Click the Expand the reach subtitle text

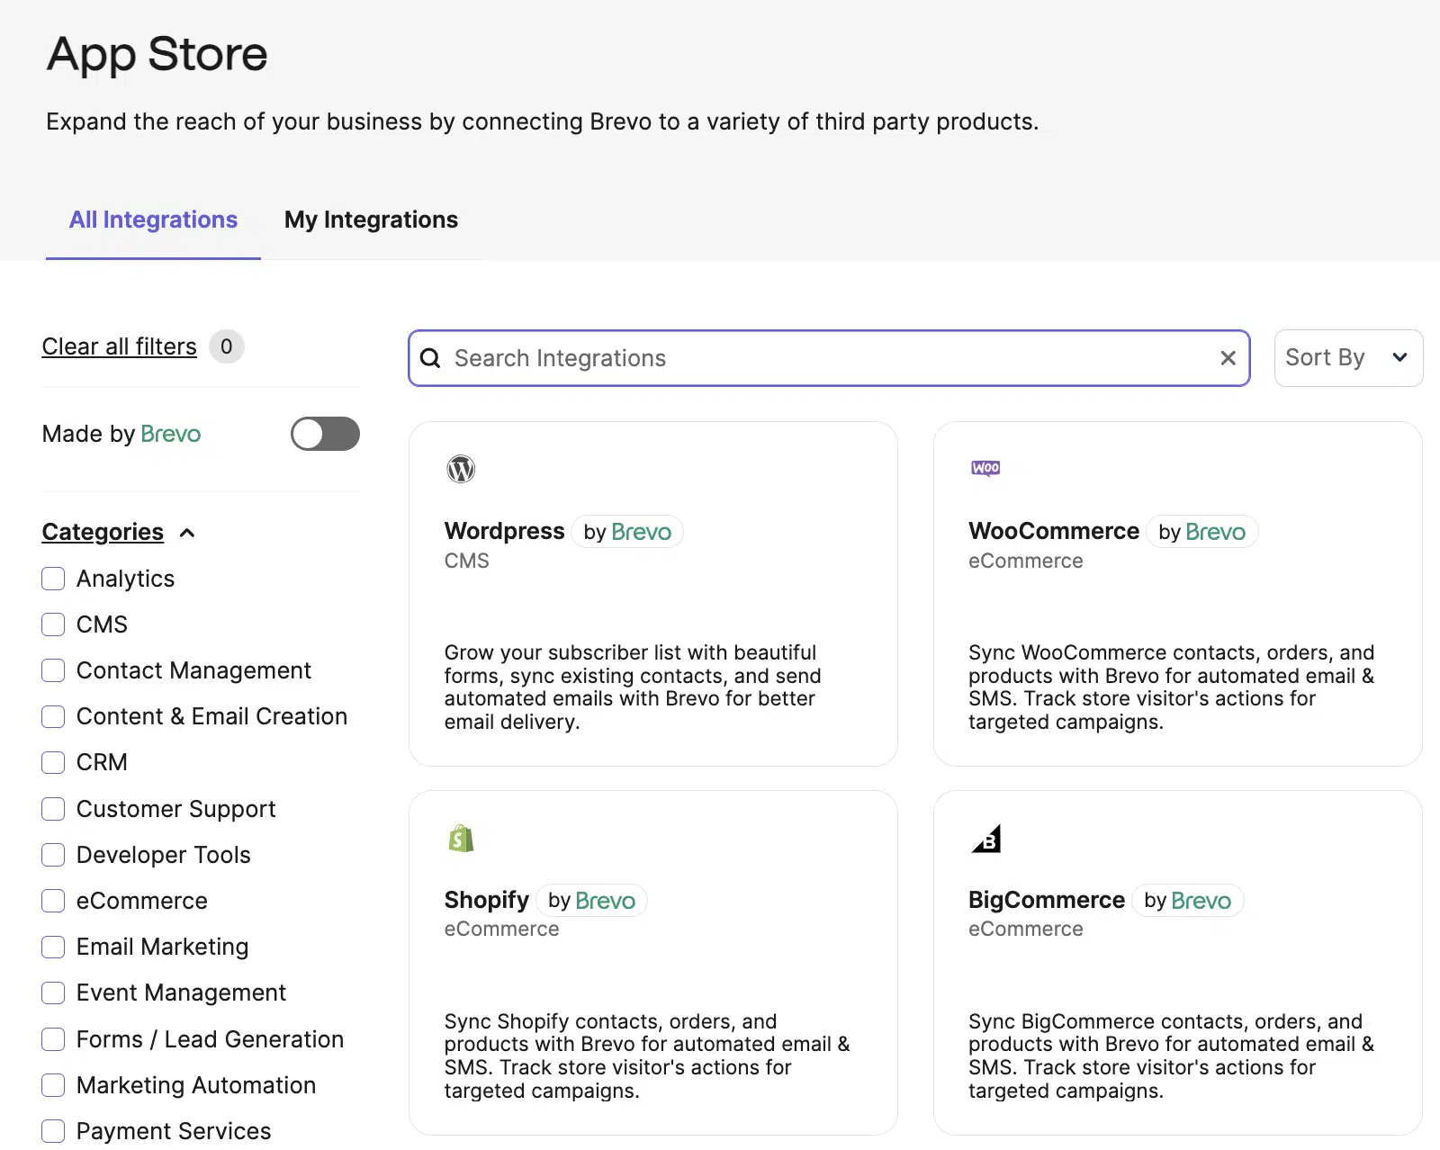(543, 121)
